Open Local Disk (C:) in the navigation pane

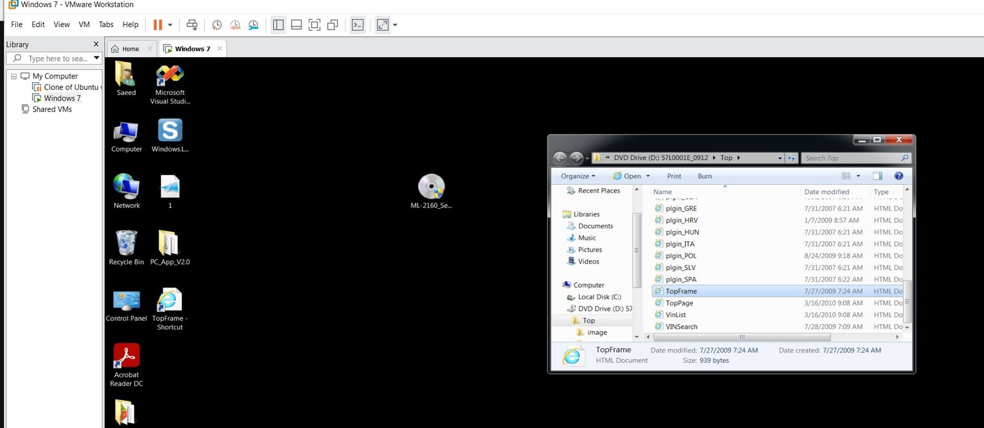(x=594, y=297)
